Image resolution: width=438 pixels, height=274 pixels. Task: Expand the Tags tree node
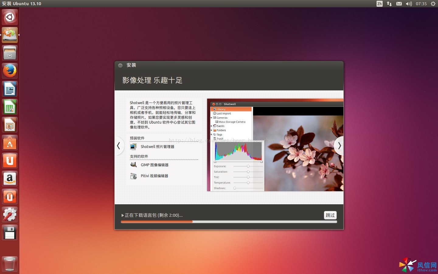click(211, 135)
